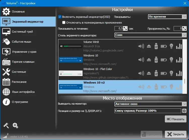The image size is (189, 140).
Task: Open the Системный трей section
Action: click(28, 32)
